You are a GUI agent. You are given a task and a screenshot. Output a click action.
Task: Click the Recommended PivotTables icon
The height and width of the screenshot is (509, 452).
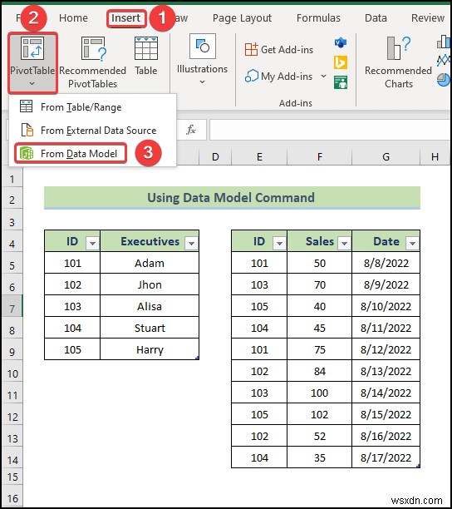click(x=94, y=49)
